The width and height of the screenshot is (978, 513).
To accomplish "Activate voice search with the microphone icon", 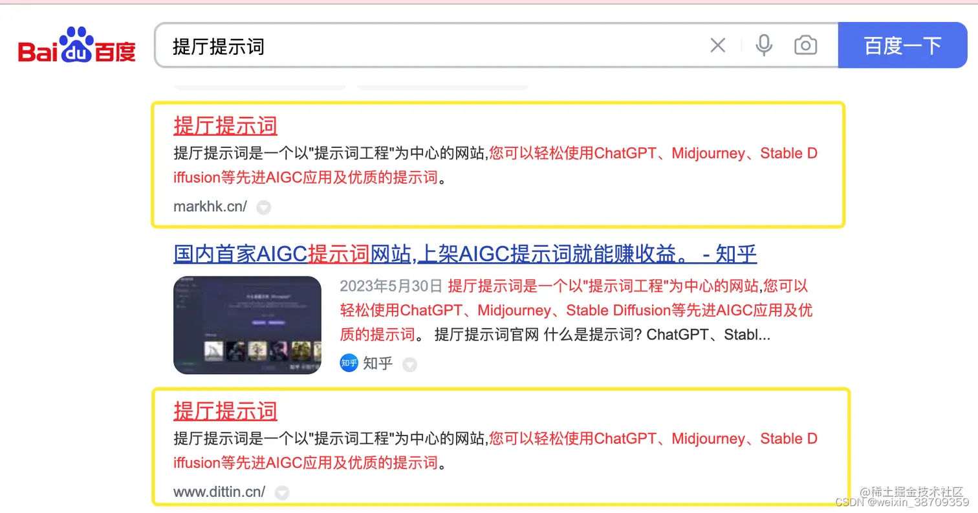I will click(764, 45).
